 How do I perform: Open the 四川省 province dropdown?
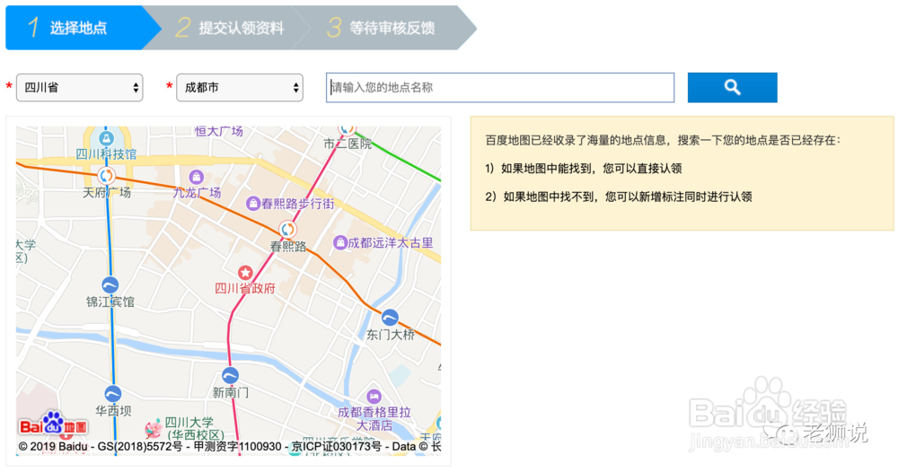[80, 87]
